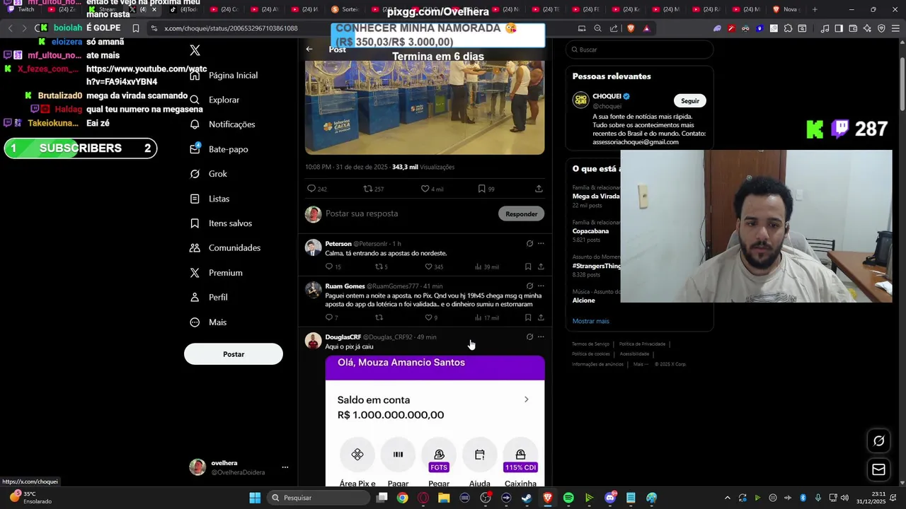Open more options on DouglasCRF reply

[x=541, y=337]
